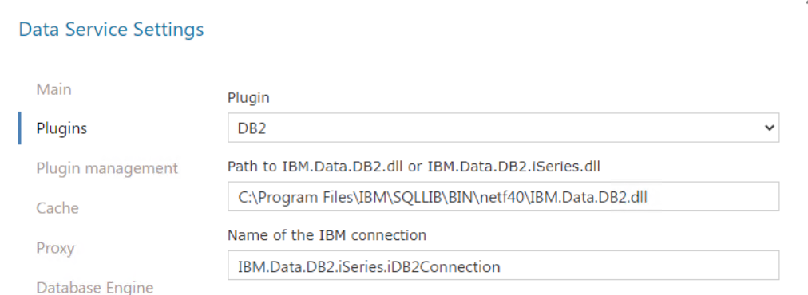The width and height of the screenshot is (808, 295).
Task: Click the blue active marker beside Plugins
Action: click(x=20, y=128)
